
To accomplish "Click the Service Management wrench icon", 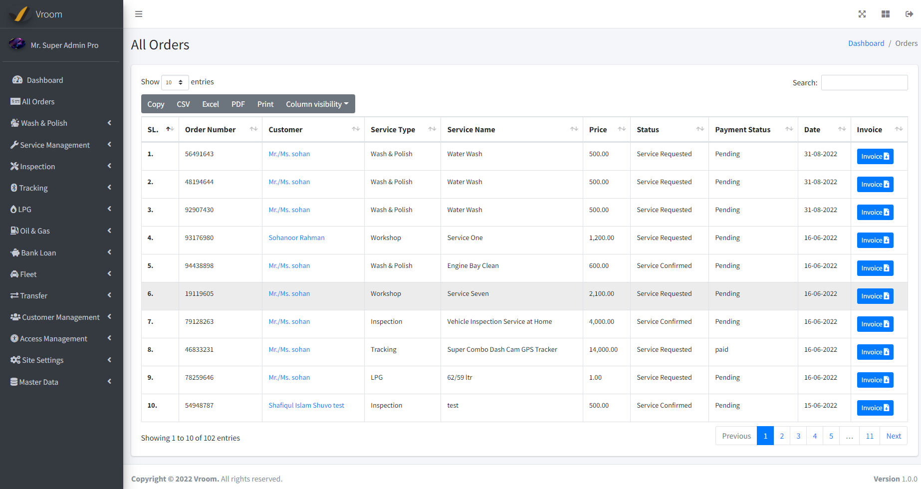I will (14, 145).
